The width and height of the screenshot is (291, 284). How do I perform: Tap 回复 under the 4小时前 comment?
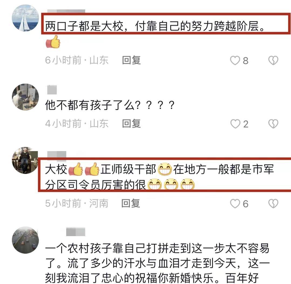point(131,124)
